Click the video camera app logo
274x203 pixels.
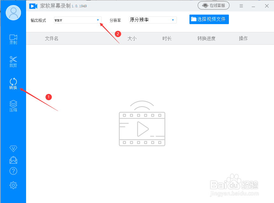click(x=33, y=6)
